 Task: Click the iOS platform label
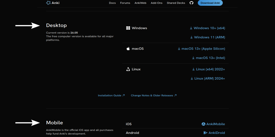coord(129,124)
